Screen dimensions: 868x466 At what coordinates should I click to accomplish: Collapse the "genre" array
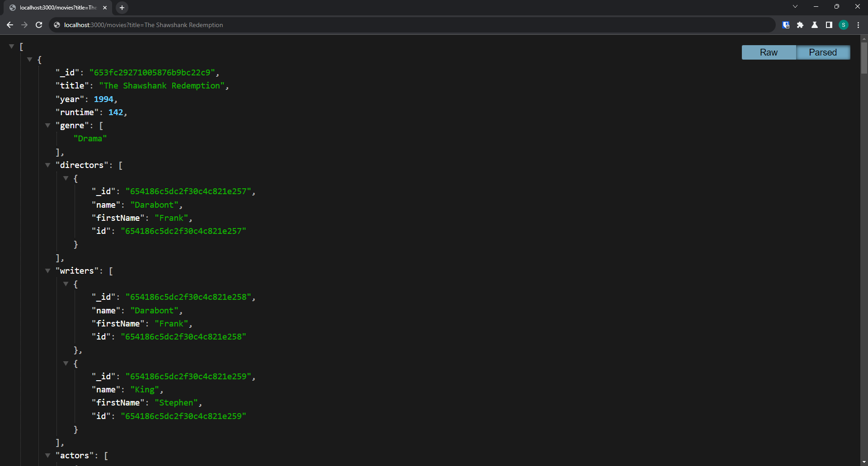[x=48, y=126]
